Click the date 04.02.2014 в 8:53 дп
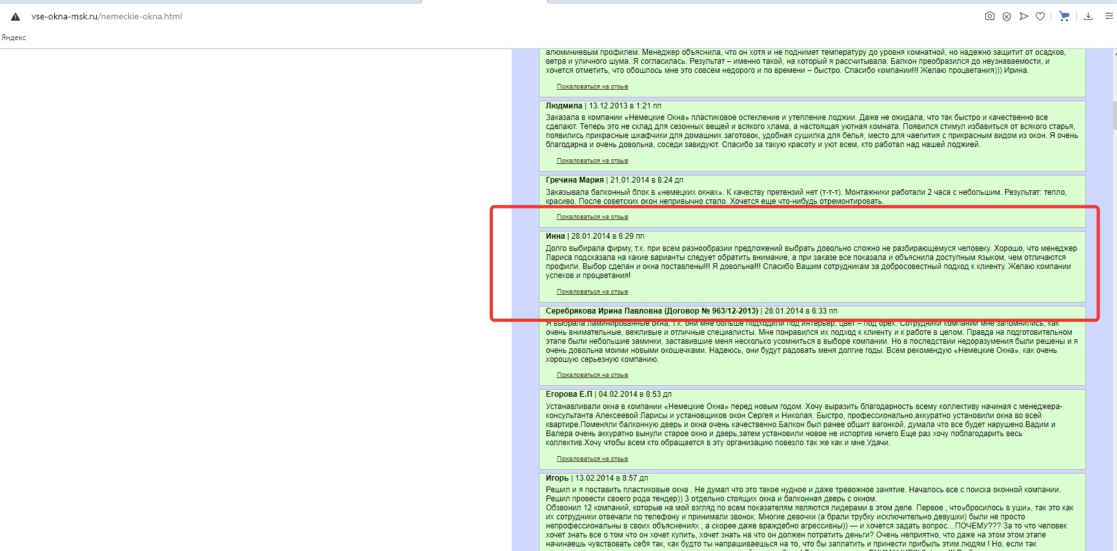 [x=635, y=394]
